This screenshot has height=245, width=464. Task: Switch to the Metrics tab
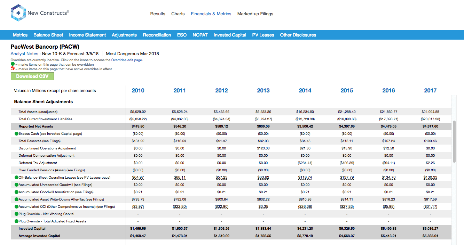click(20, 35)
